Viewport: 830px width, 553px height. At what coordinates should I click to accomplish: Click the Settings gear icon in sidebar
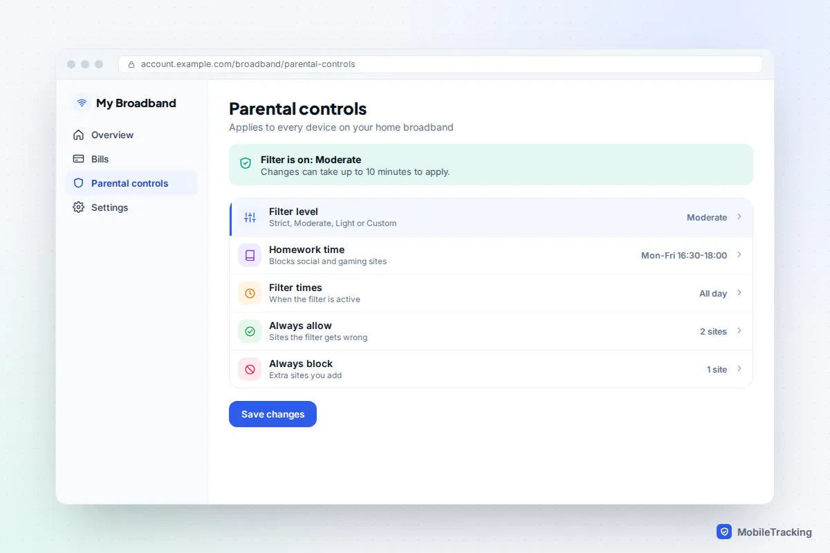pyautogui.click(x=78, y=207)
